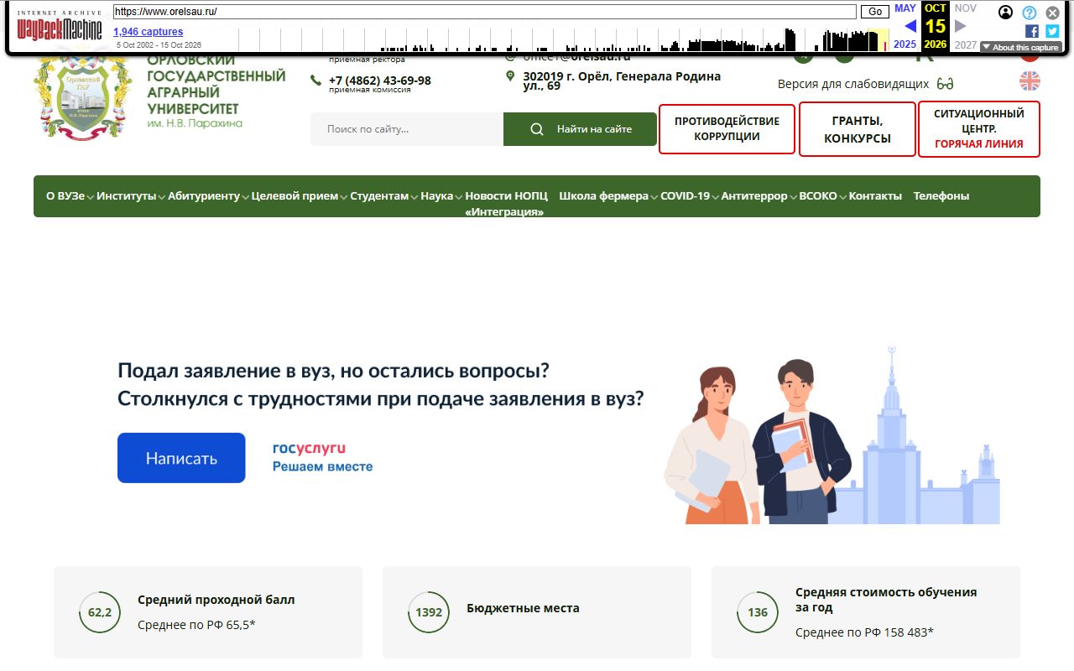
Task: Click the приемная комиссия caption
Action: point(370,90)
